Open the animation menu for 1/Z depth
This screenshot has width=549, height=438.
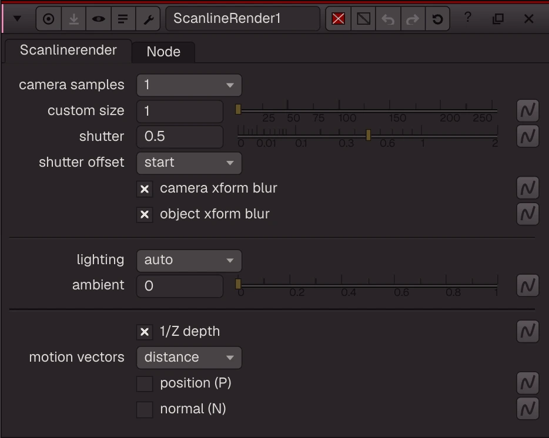[x=528, y=331]
